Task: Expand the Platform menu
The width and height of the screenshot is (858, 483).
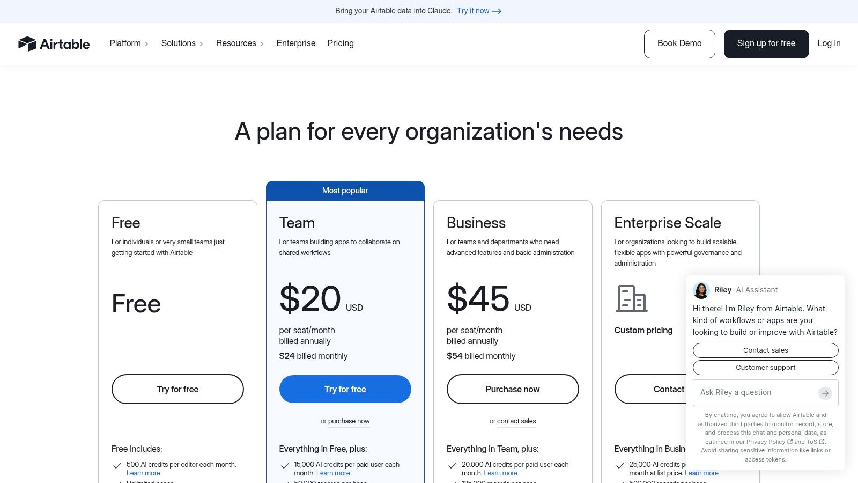Action: 129,43
